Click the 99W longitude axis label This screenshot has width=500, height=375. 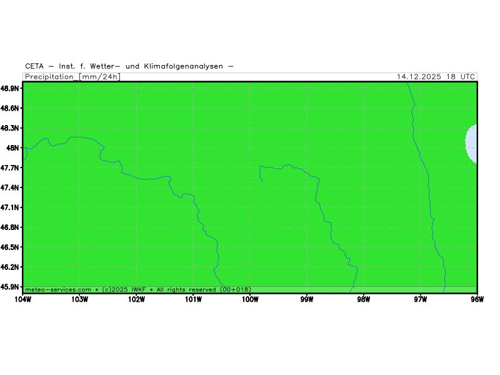coord(307,299)
